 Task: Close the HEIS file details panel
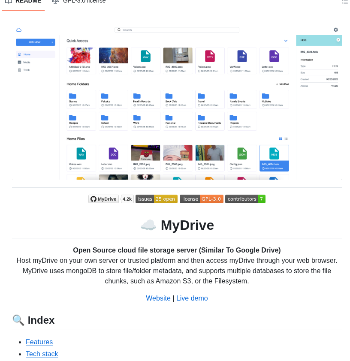pyautogui.click(x=338, y=40)
